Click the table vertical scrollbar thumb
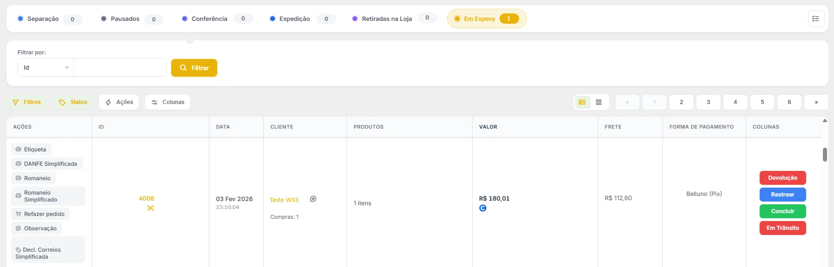The height and width of the screenshot is (267, 834). [x=825, y=155]
